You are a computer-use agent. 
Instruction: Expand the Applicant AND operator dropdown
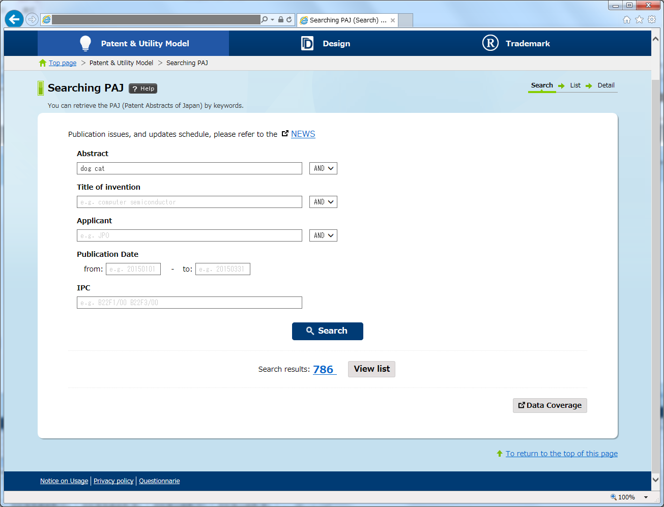pos(323,235)
